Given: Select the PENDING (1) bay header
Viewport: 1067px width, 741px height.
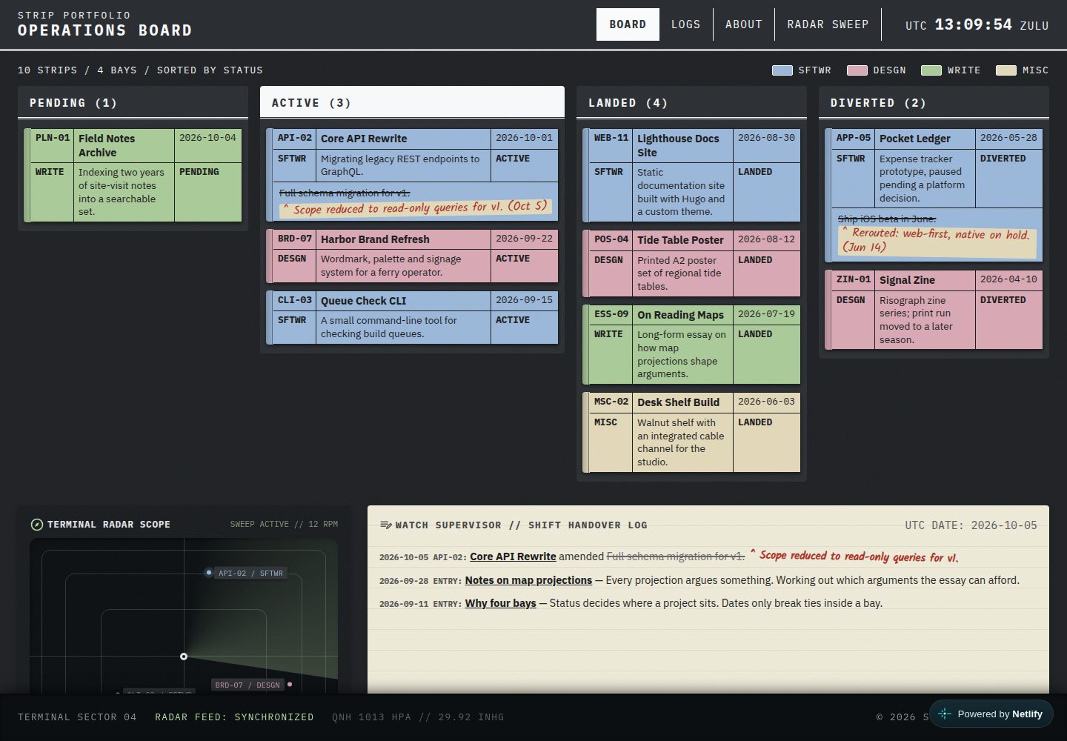Looking at the screenshot, I should tap(133, 103).
